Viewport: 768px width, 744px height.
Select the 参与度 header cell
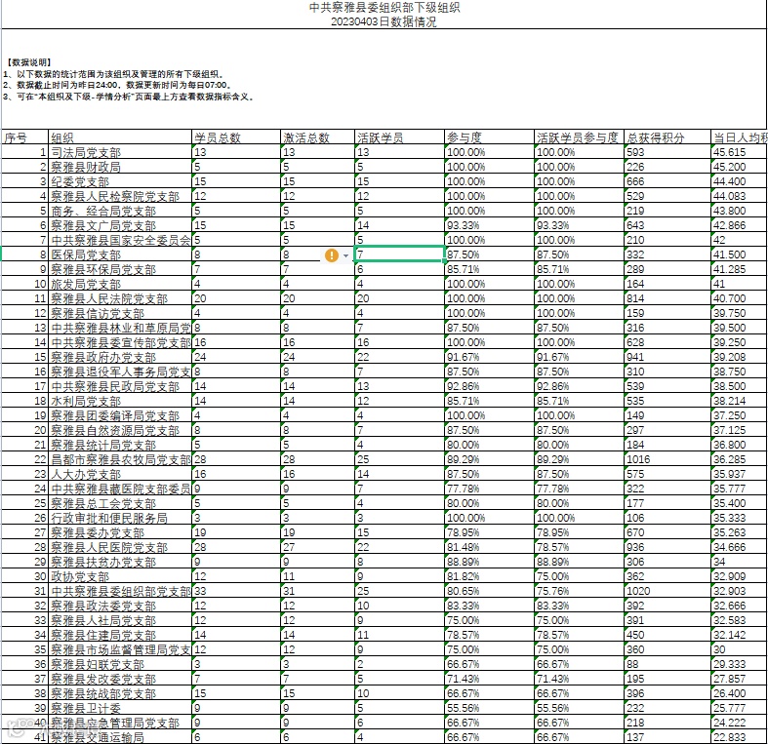pyautogui.click(x=489, y=137)
